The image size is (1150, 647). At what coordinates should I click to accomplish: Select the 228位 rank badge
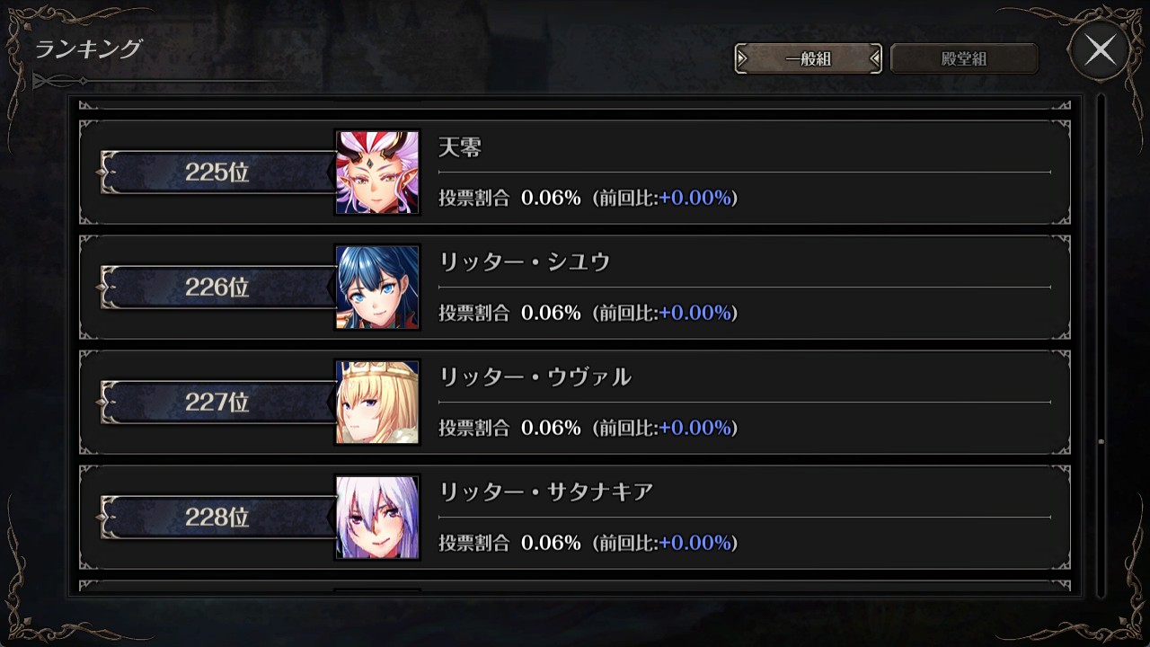[217, 518]
